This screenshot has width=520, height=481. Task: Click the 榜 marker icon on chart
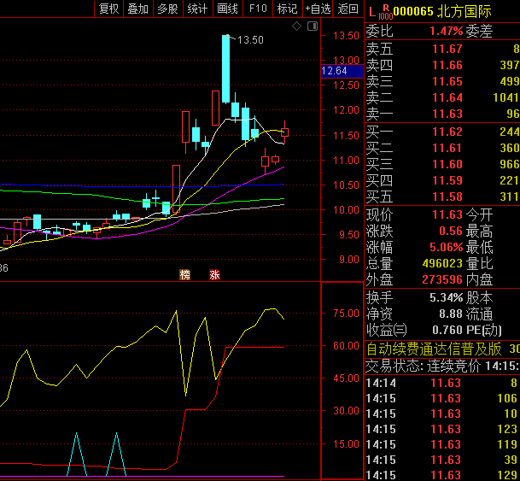tap(184, 274)
